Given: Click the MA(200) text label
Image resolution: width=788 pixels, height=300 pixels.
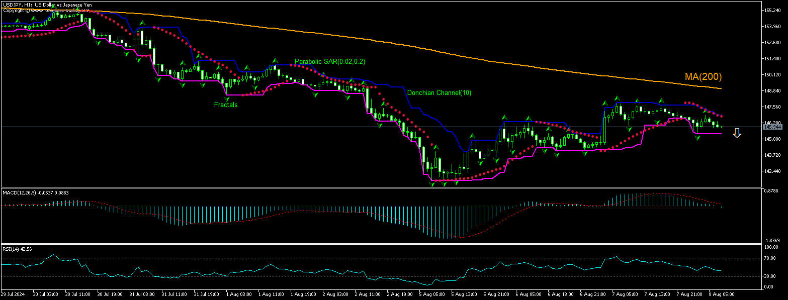Looking at the screenshot, I should tap(703, 76).
